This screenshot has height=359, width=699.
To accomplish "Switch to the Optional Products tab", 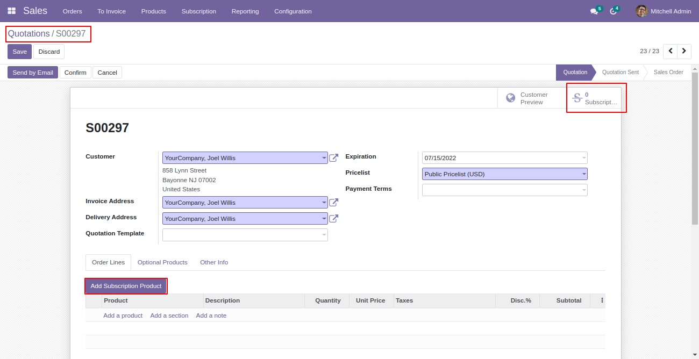I will coord(162,262).
